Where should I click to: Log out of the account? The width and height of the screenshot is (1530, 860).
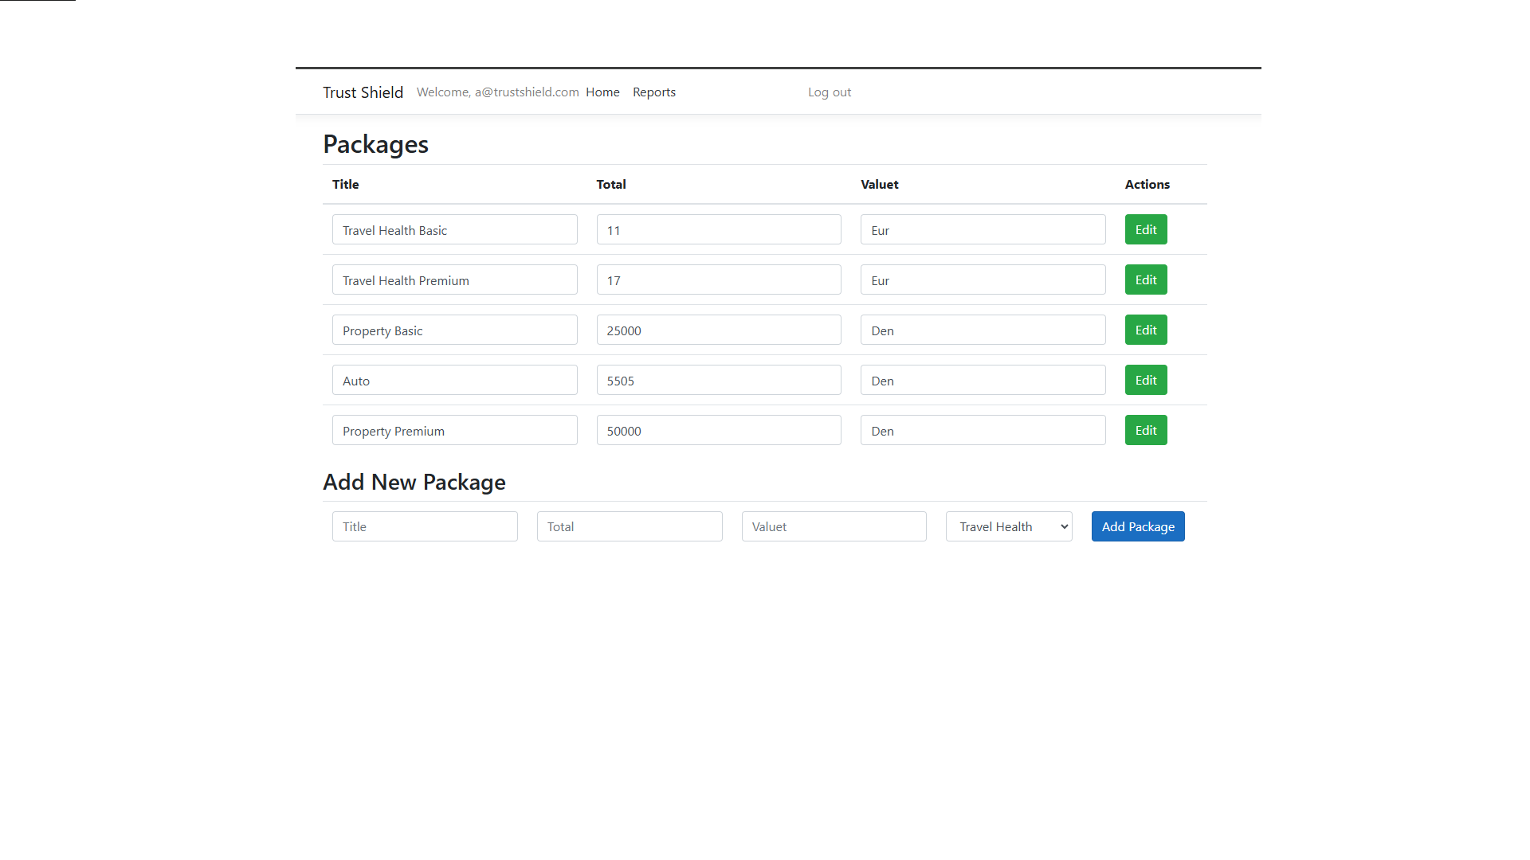click(829, 92)
